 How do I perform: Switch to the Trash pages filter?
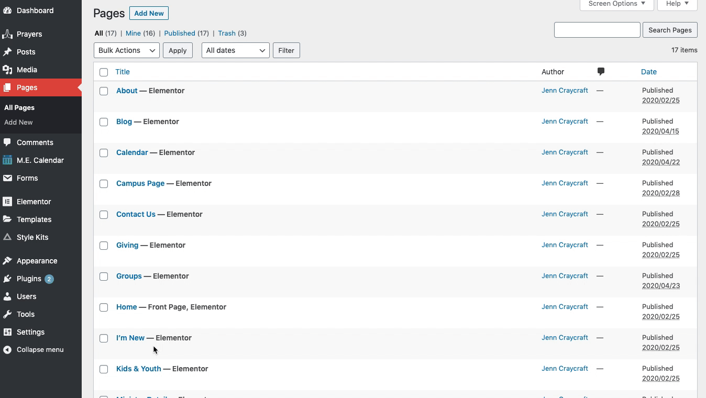226,33
